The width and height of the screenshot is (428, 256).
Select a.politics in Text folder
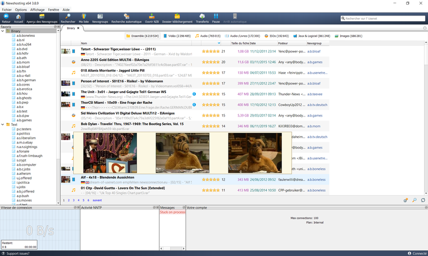[x=23, y=134]
